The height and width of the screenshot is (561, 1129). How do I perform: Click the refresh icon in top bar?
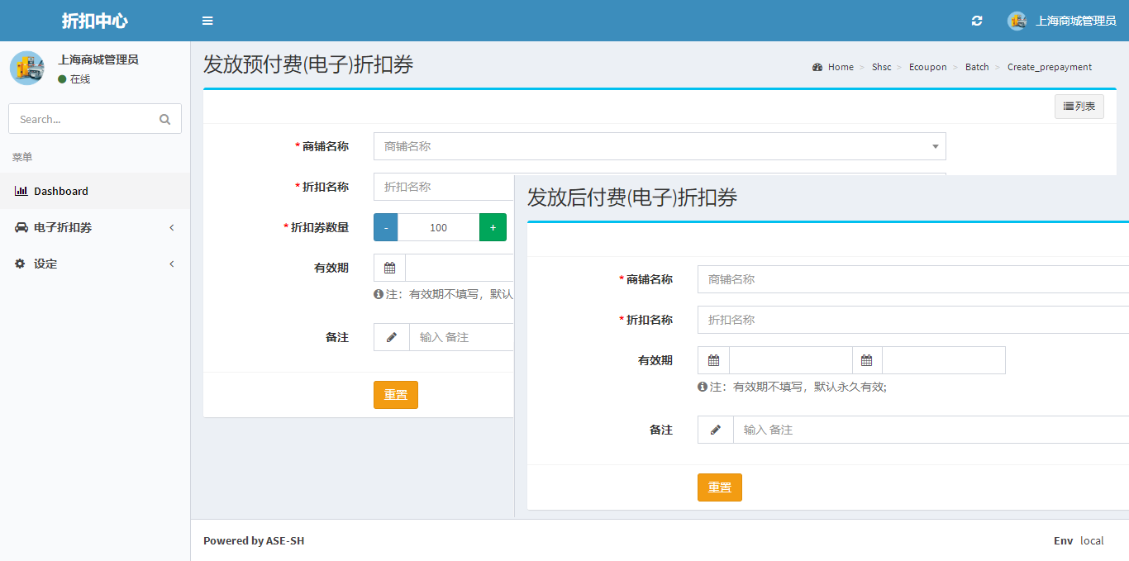[x=977, y=21]
